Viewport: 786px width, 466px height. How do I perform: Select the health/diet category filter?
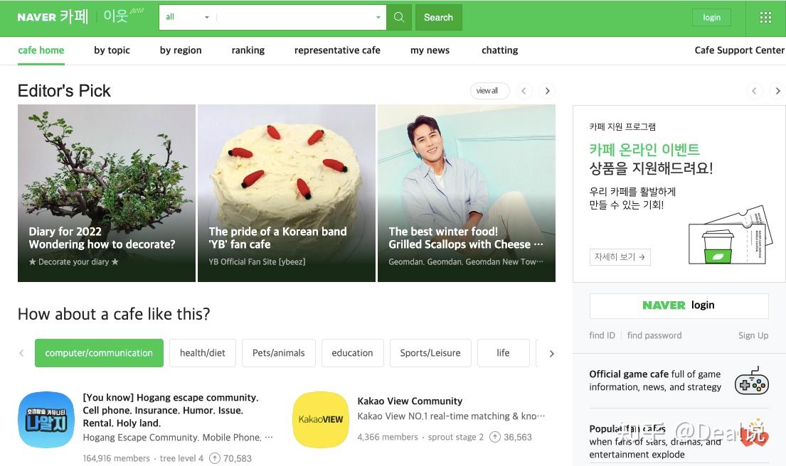(203, 353)
